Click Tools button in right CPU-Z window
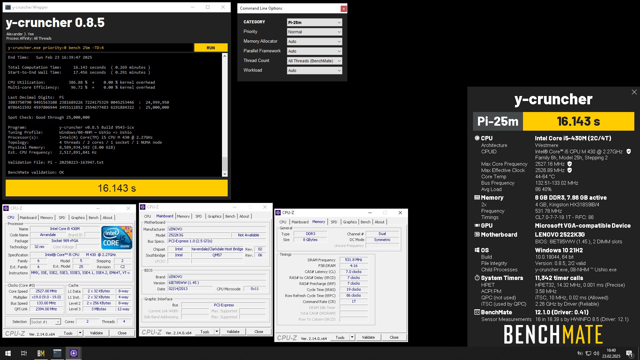The width and height of the screenshot is (640, 360). pos(340,337)
